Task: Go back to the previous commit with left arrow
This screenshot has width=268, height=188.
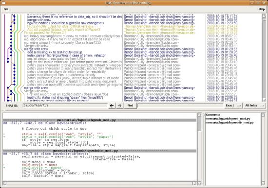Action: coord(112,106)
